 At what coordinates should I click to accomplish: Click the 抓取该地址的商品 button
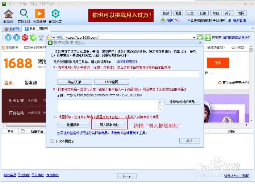182,102
